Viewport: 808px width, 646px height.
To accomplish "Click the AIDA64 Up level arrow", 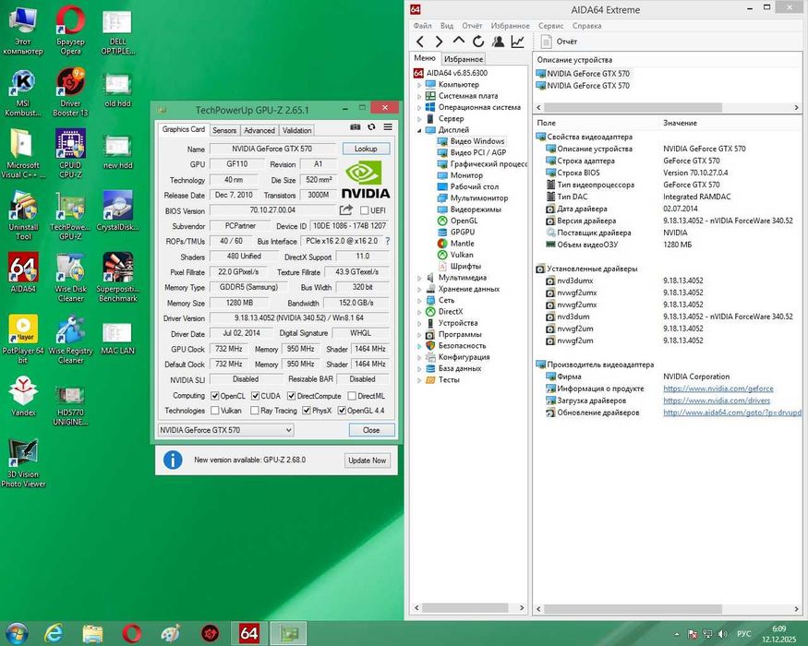I will (458, 41).
